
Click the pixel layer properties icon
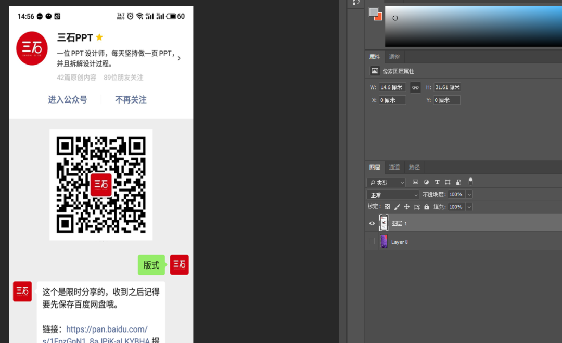[375, 71]
